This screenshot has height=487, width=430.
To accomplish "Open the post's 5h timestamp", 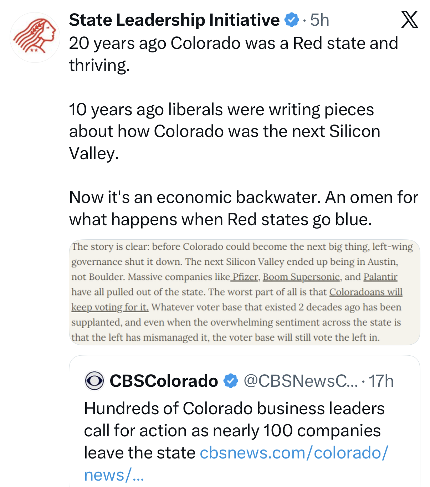I will click(x=319, y=20).
